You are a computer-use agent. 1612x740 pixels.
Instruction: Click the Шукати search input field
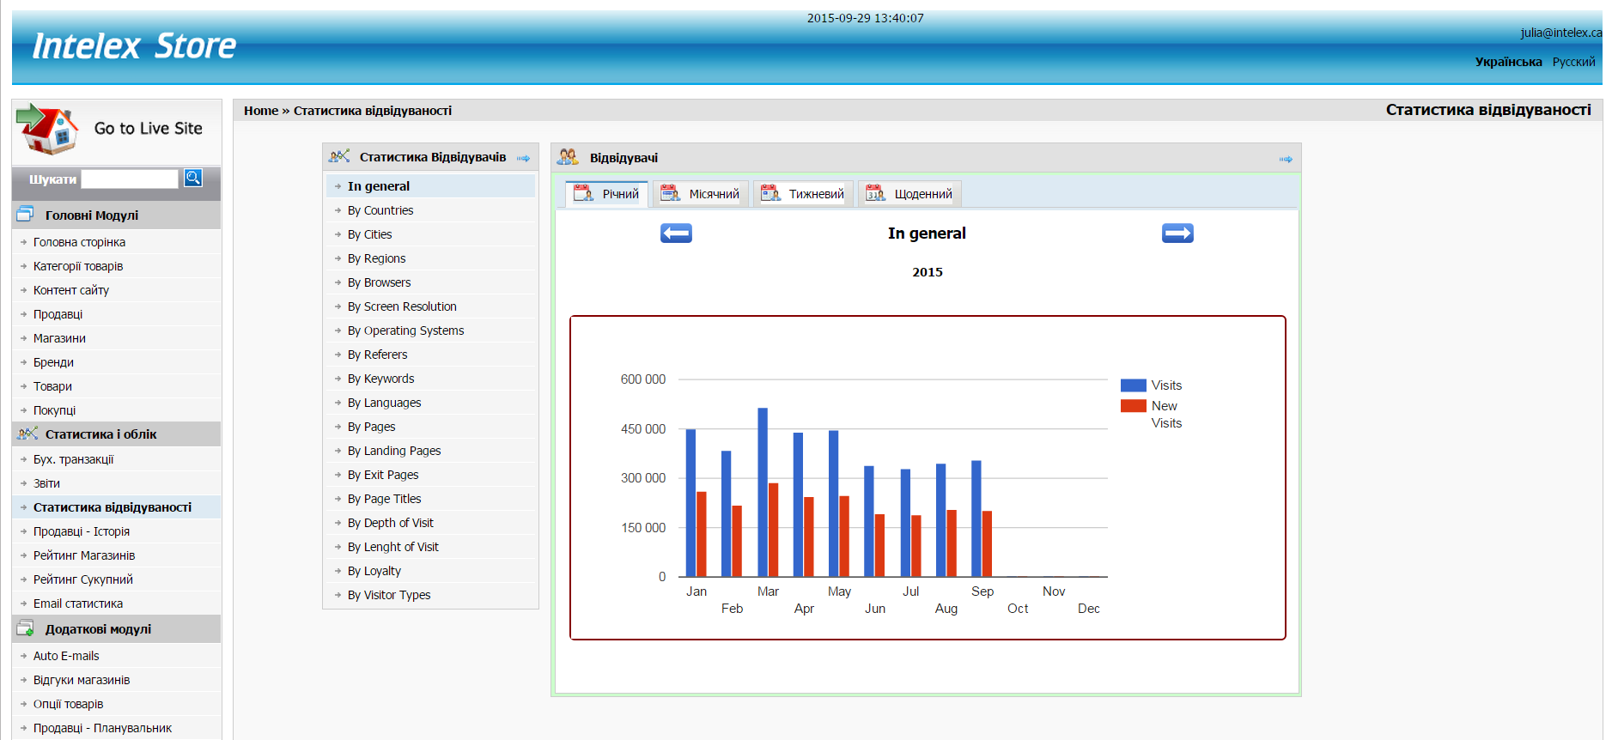[x=130, y=179]
